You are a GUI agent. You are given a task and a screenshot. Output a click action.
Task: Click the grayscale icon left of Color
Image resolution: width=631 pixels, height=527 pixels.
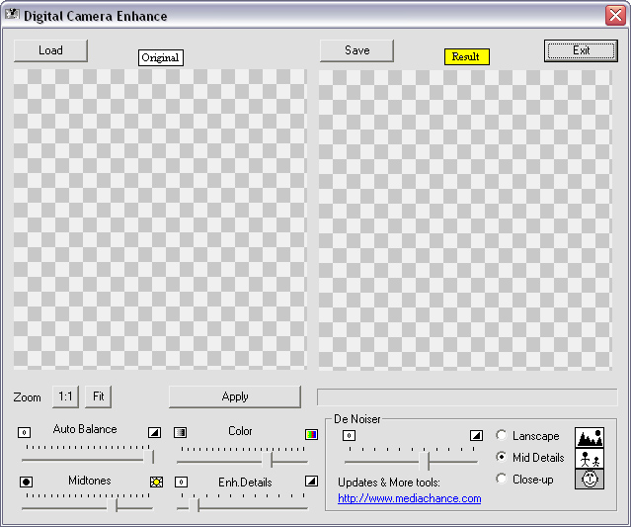coord(181,432)
